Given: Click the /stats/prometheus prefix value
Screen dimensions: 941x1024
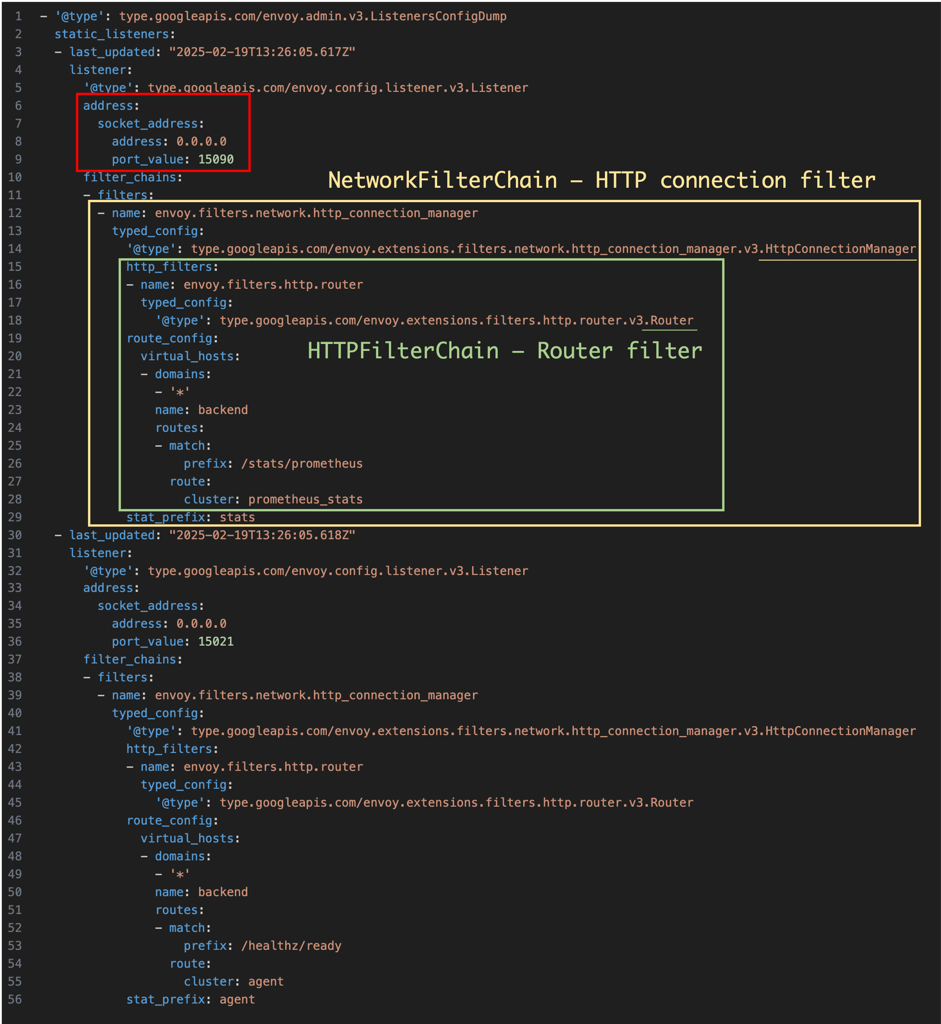Looking at the screenshot, I should tap(302, 464).
